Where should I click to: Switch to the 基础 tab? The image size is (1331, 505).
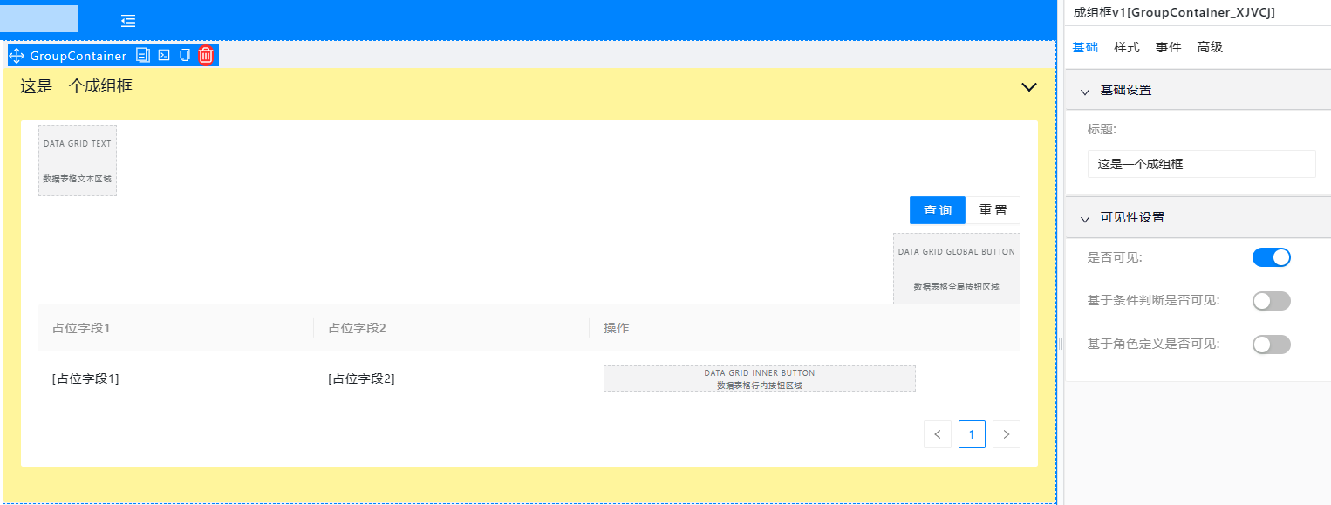(1085, 47)
